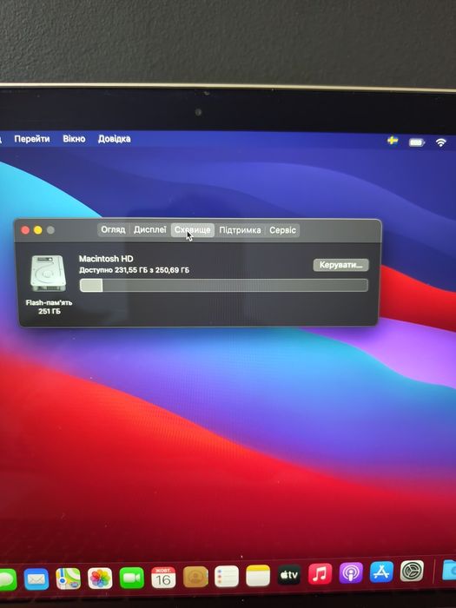The height and width of the screenshot is (608, 456).
Task: Open Notes from the Dock
Action: click(258, 576)
